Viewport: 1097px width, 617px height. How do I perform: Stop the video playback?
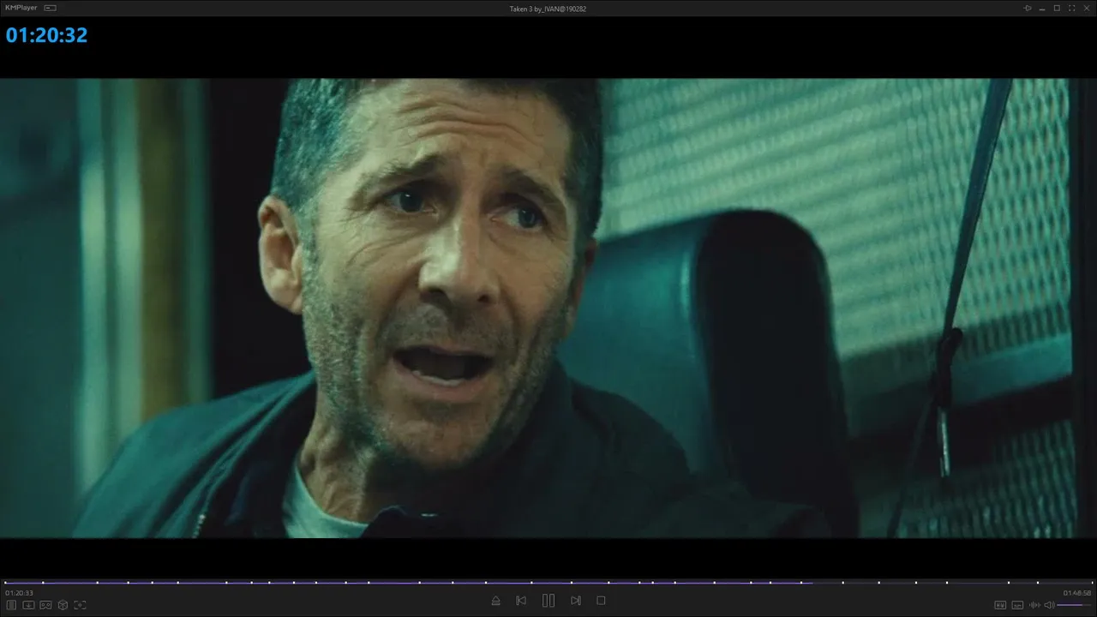[601, 601]
